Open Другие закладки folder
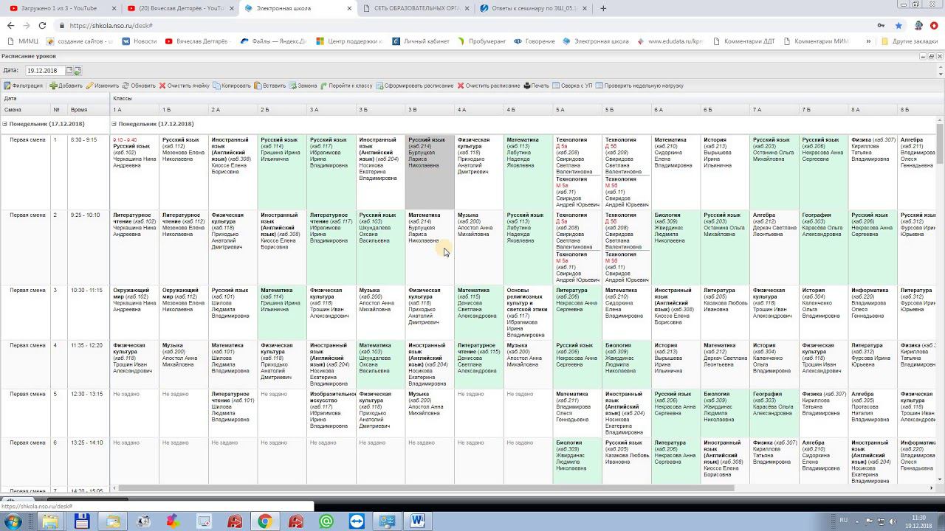Viewport: 945px width, 531px height. coord(910,41)
